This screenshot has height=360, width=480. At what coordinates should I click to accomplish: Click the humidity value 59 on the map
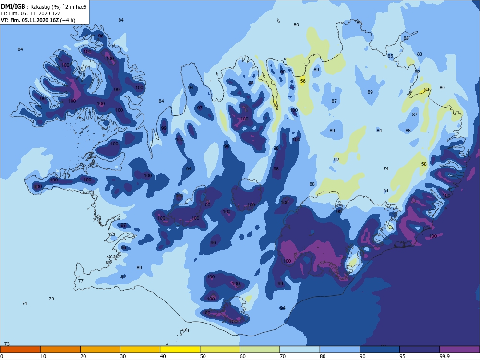(426, 90)
